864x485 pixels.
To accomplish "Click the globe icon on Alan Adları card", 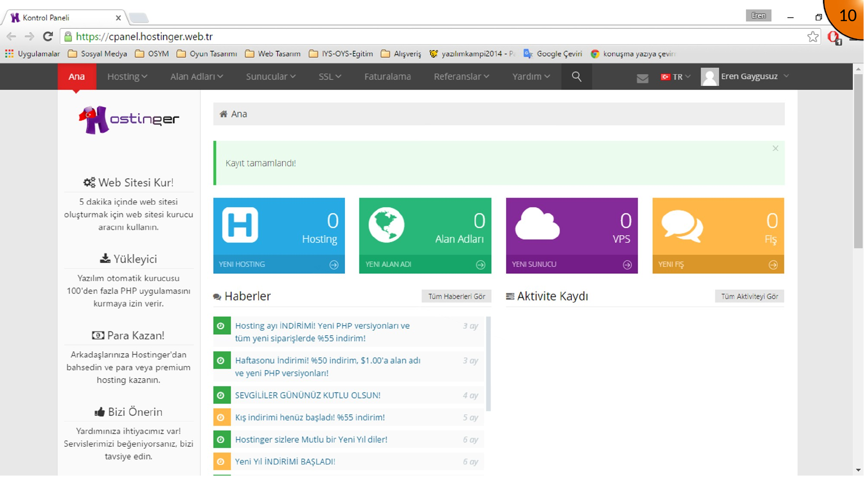I will 386,225.
